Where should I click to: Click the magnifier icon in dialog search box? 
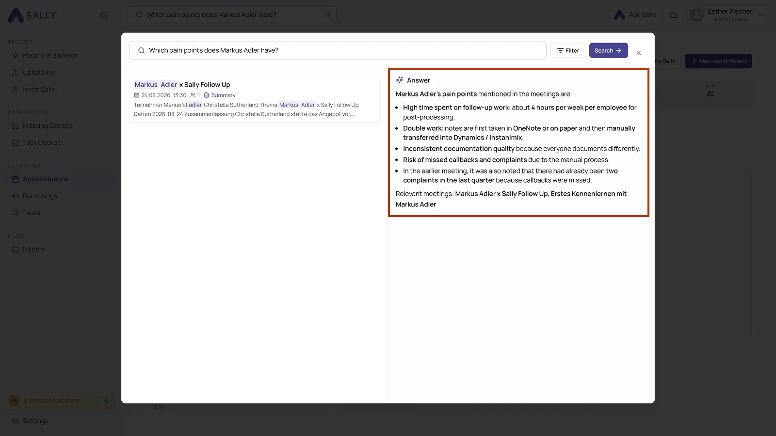point(141,50)
